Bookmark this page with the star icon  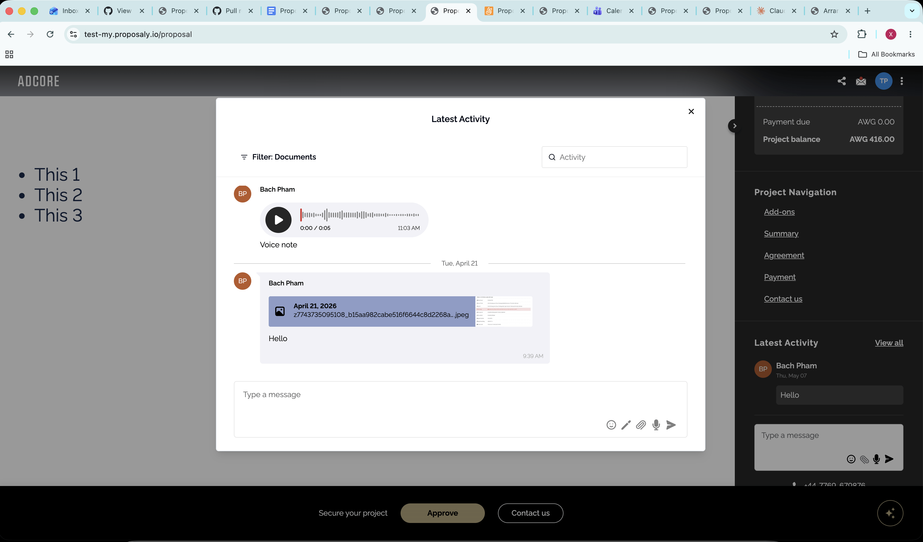(834, 35)
